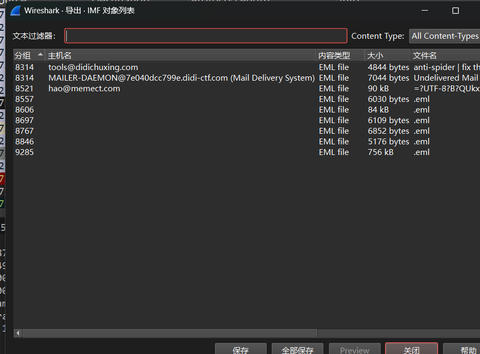Click the 6109 bytes size cell

tap(388, 120)
